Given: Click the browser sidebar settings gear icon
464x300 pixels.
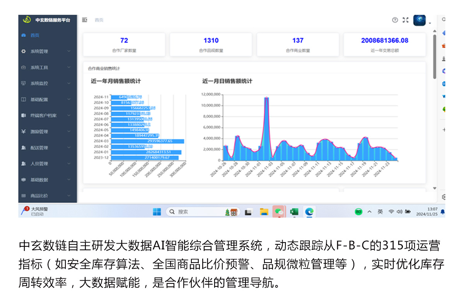Looking at the screenshot, I should click(444, 197).
